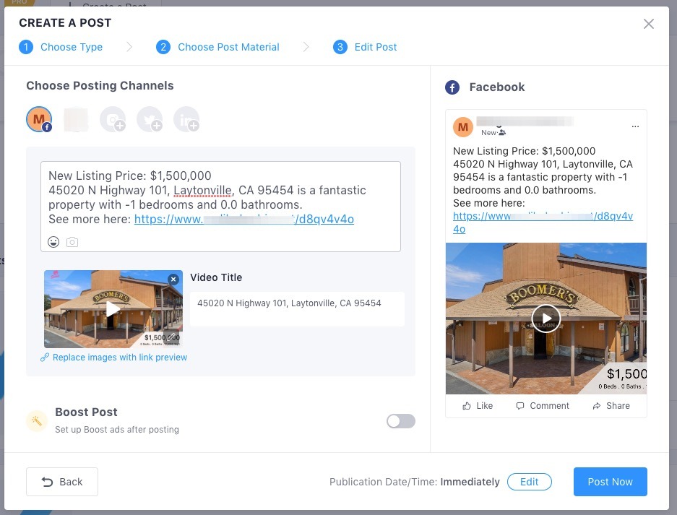The width and height of the screenshot is (677, 515).
Task: Click the 'Video Title' label
Action: 216,277
